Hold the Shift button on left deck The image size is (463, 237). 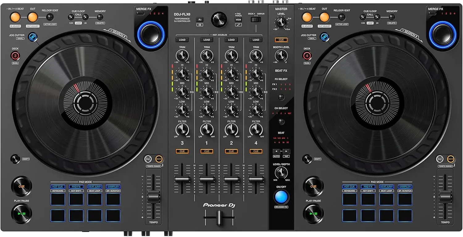[x=15, y=159]
